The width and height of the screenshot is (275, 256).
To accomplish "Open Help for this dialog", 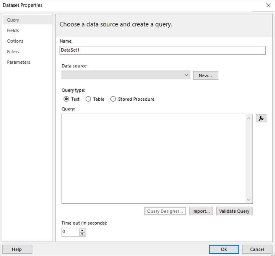I will pos(17,250).
